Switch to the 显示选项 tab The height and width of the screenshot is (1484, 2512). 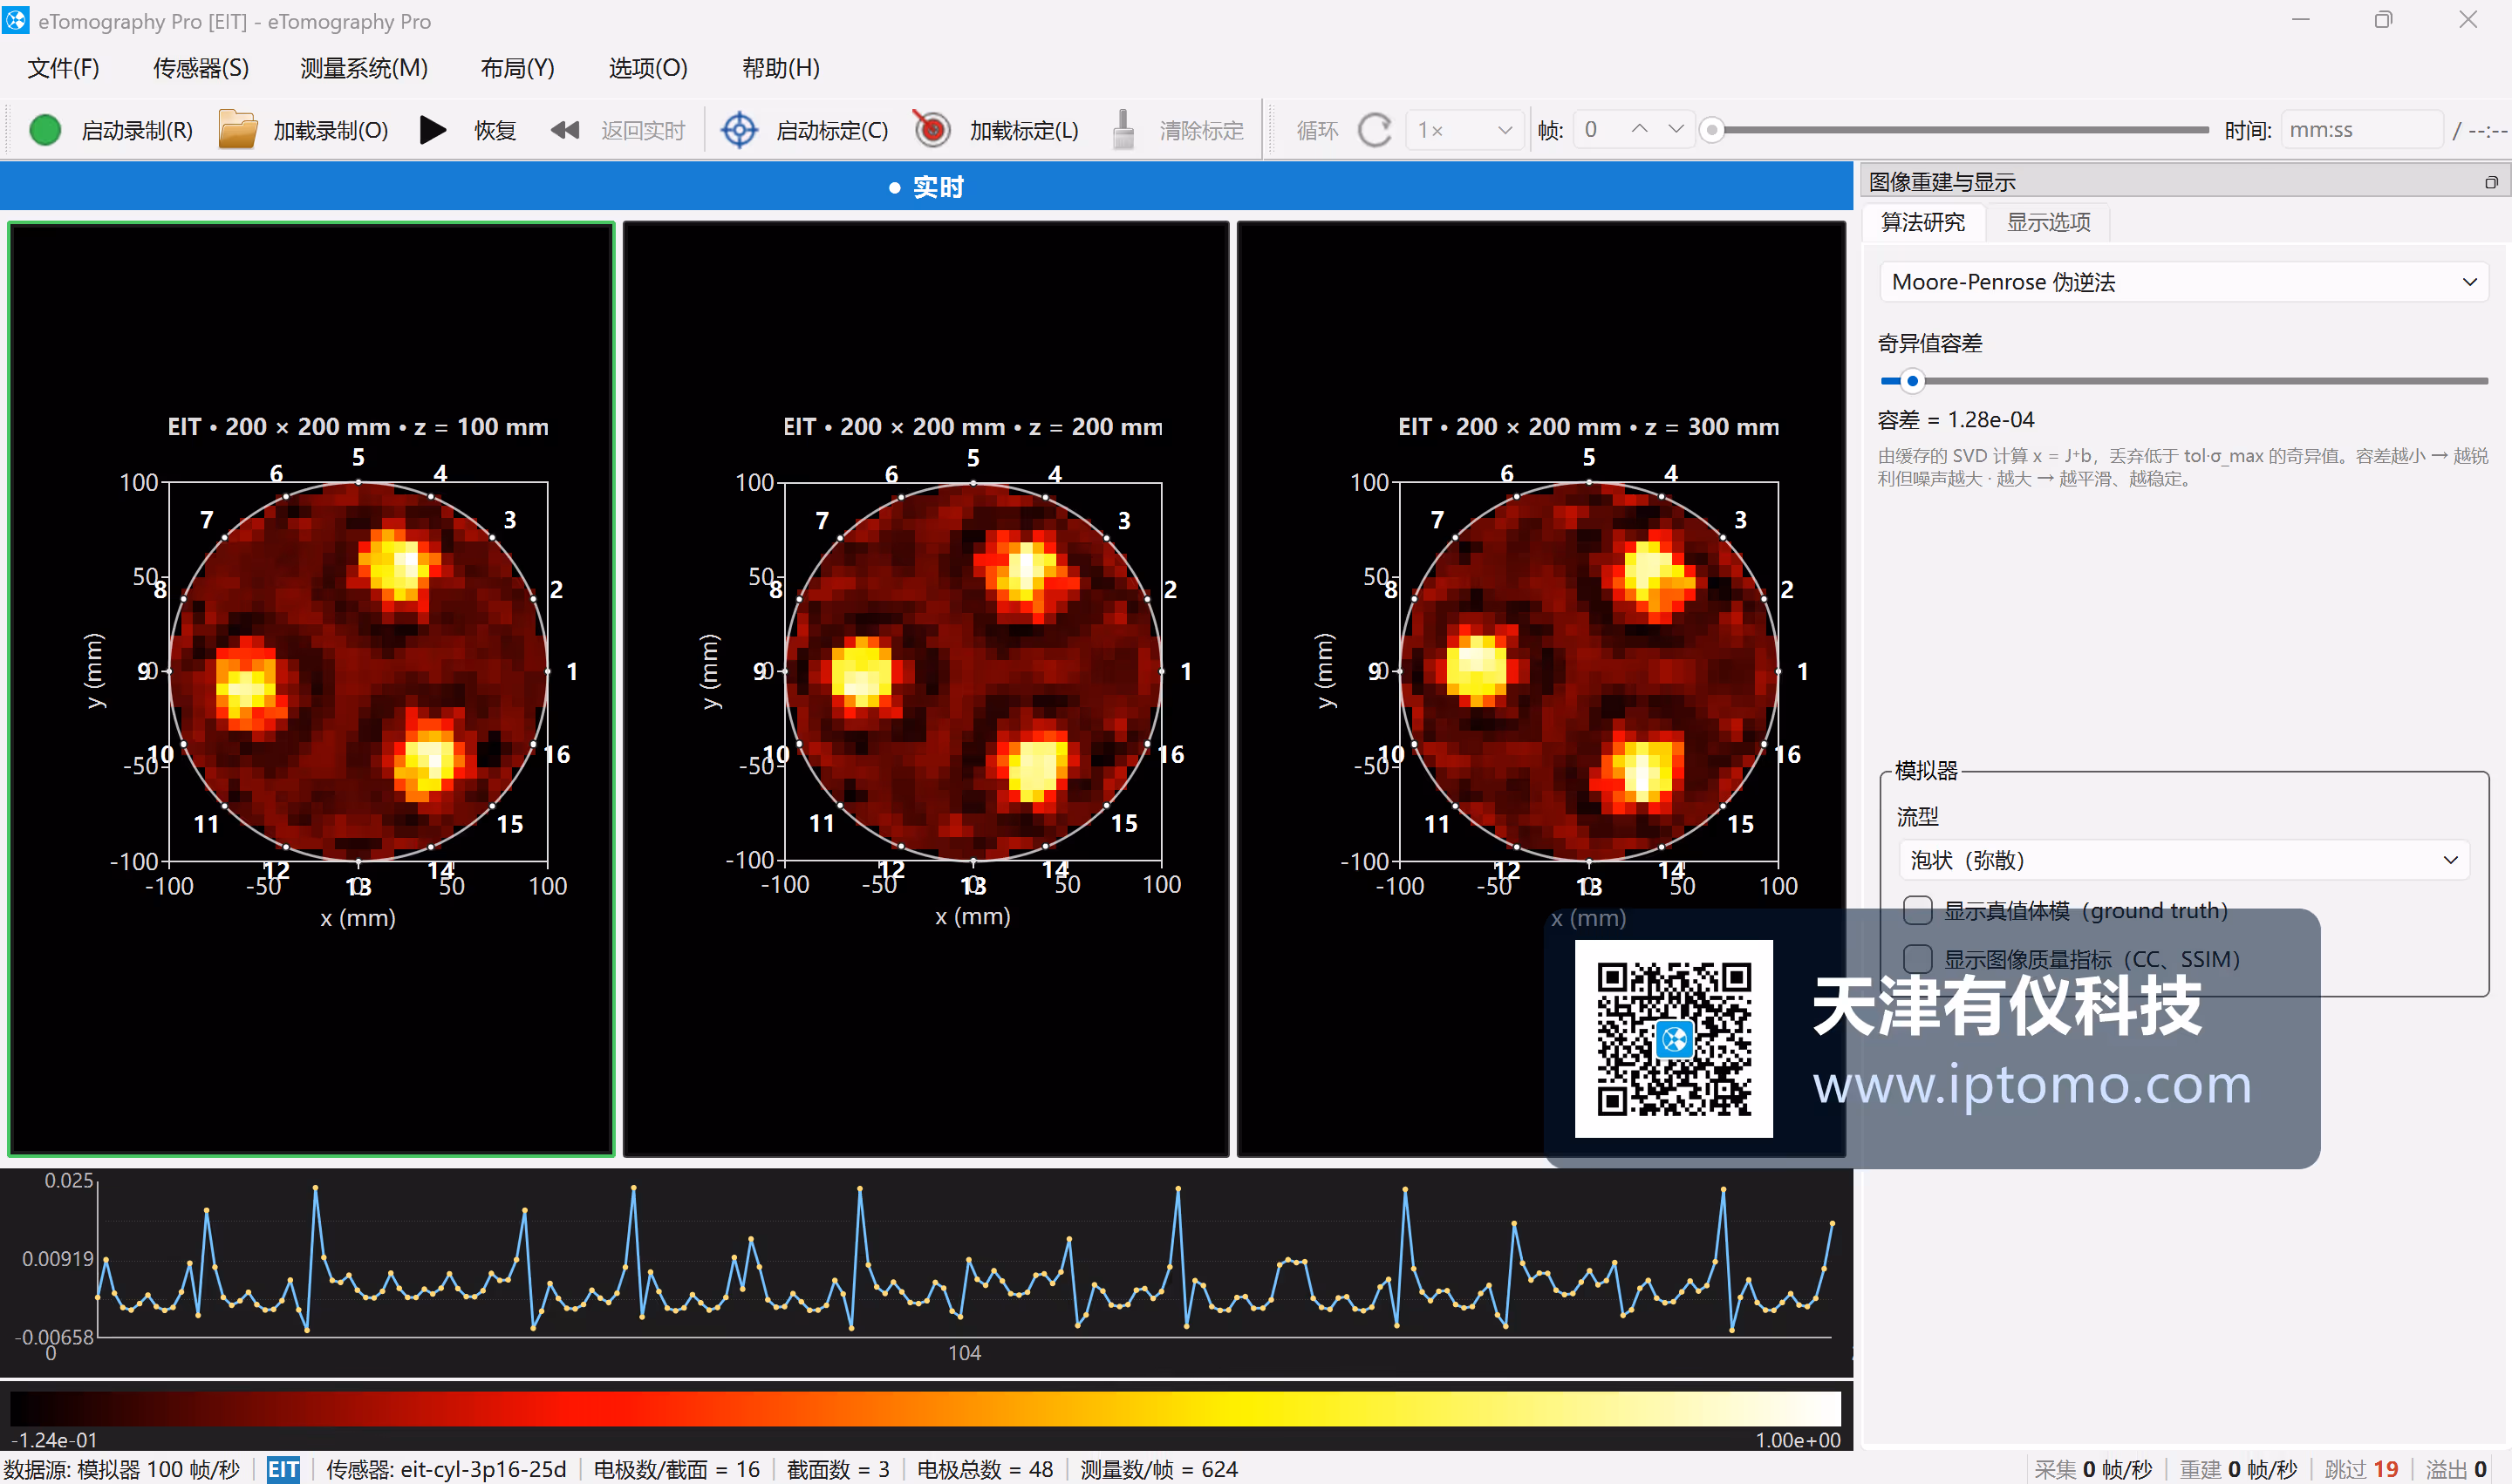pos(2048,222)
